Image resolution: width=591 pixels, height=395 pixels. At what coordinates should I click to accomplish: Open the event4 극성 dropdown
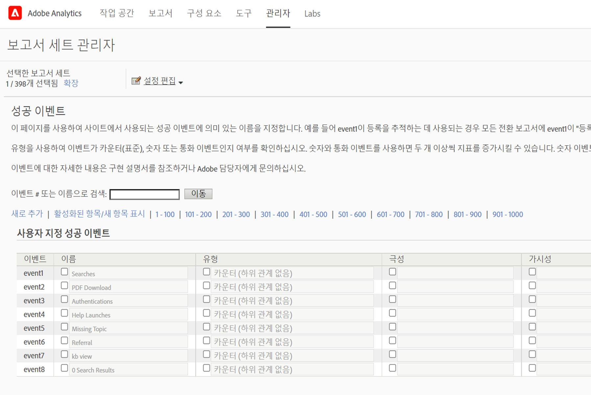pos(455,315)
